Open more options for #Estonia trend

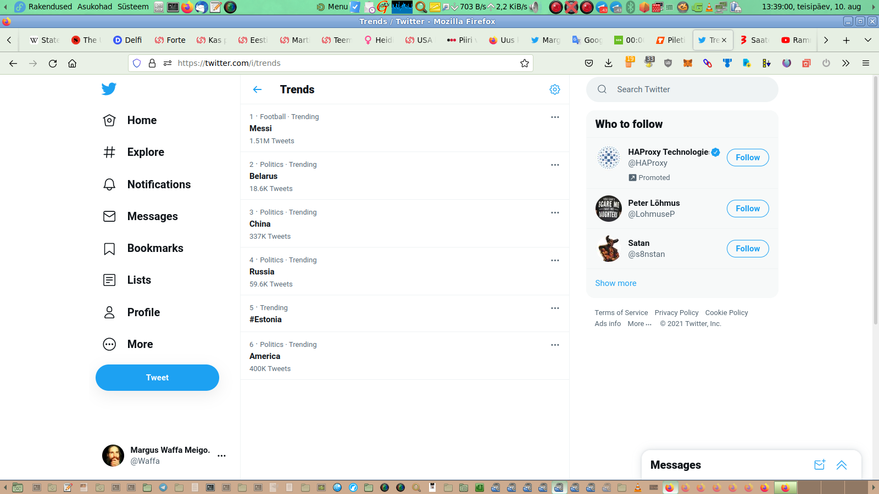point(555,308)
